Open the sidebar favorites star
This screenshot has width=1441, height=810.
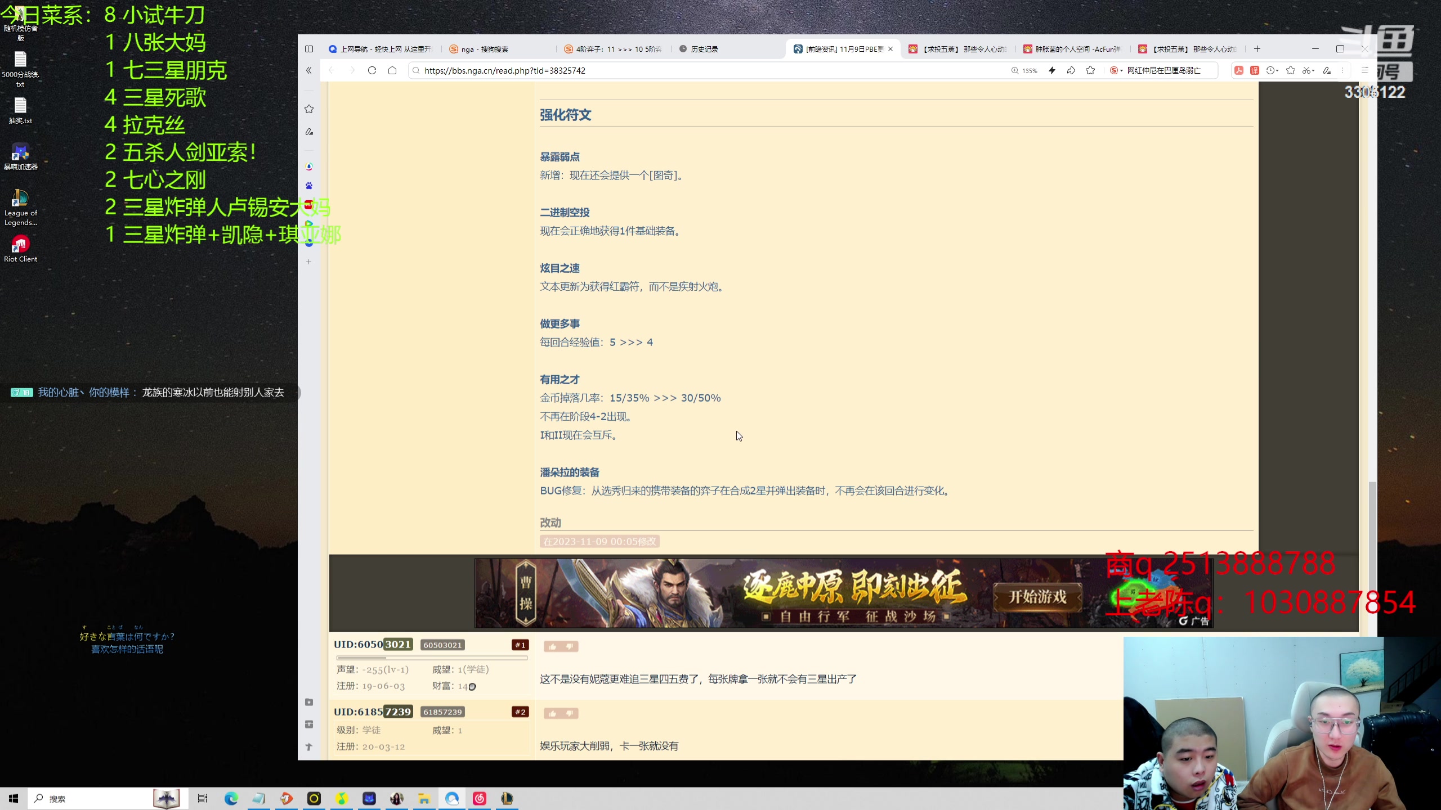pos(309,109)
